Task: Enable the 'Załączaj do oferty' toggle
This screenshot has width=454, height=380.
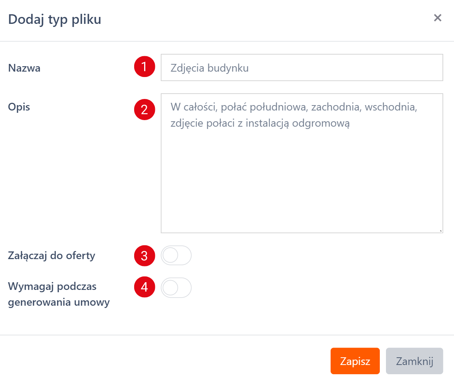Action: (x=176, y=256)
